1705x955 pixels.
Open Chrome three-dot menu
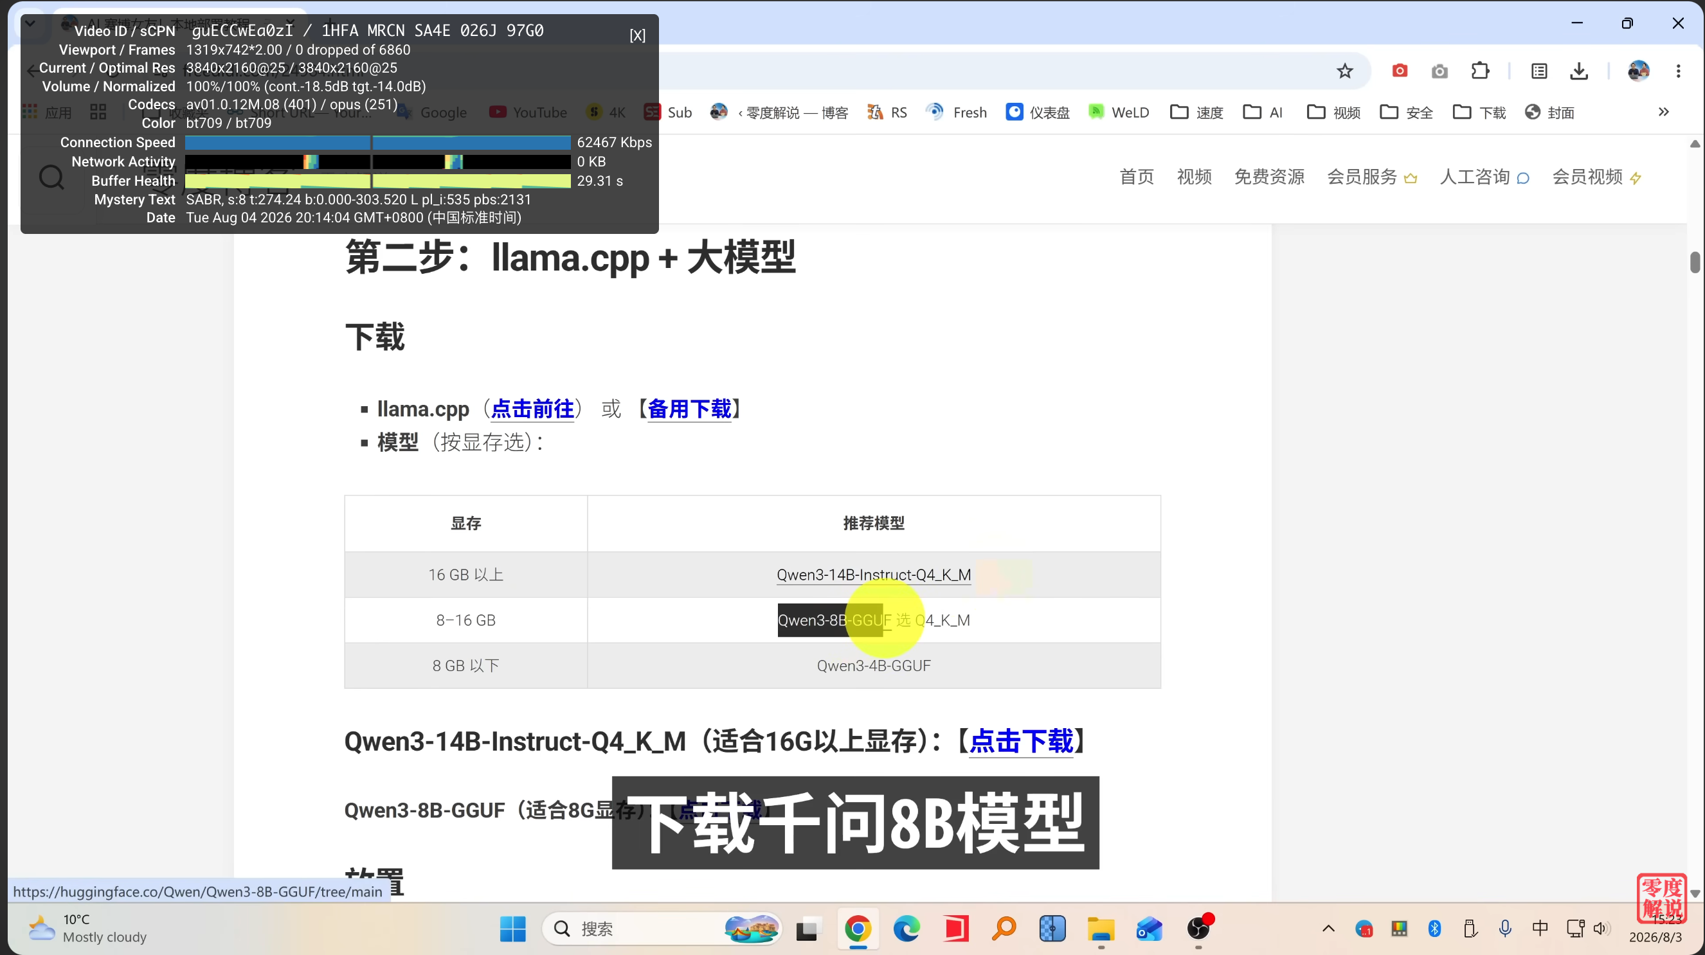pos(1678,71)
